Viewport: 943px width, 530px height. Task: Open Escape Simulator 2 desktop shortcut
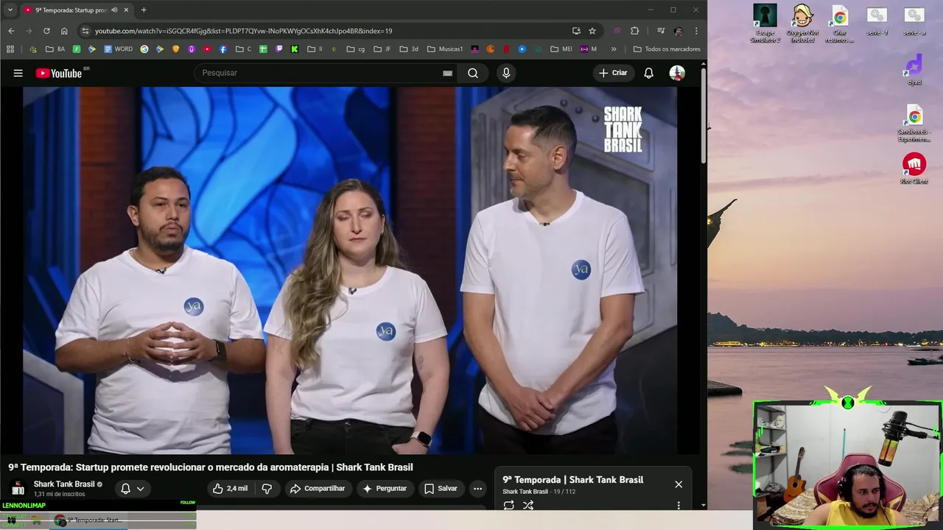coord(765,24)
